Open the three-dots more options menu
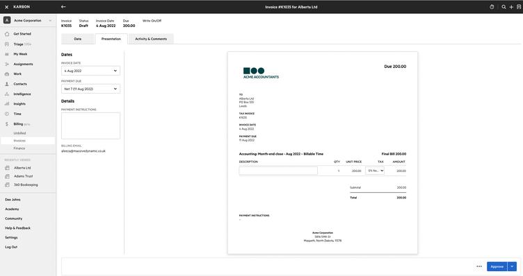 pyautogui.click(x=479, y=266)
